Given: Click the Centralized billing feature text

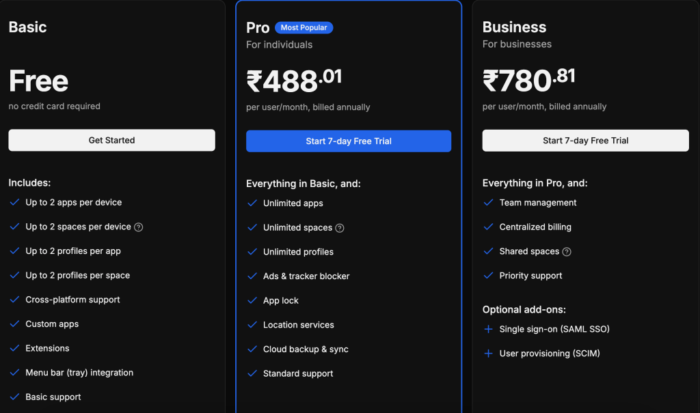Looking at the screenshot, I should [535, 227].
